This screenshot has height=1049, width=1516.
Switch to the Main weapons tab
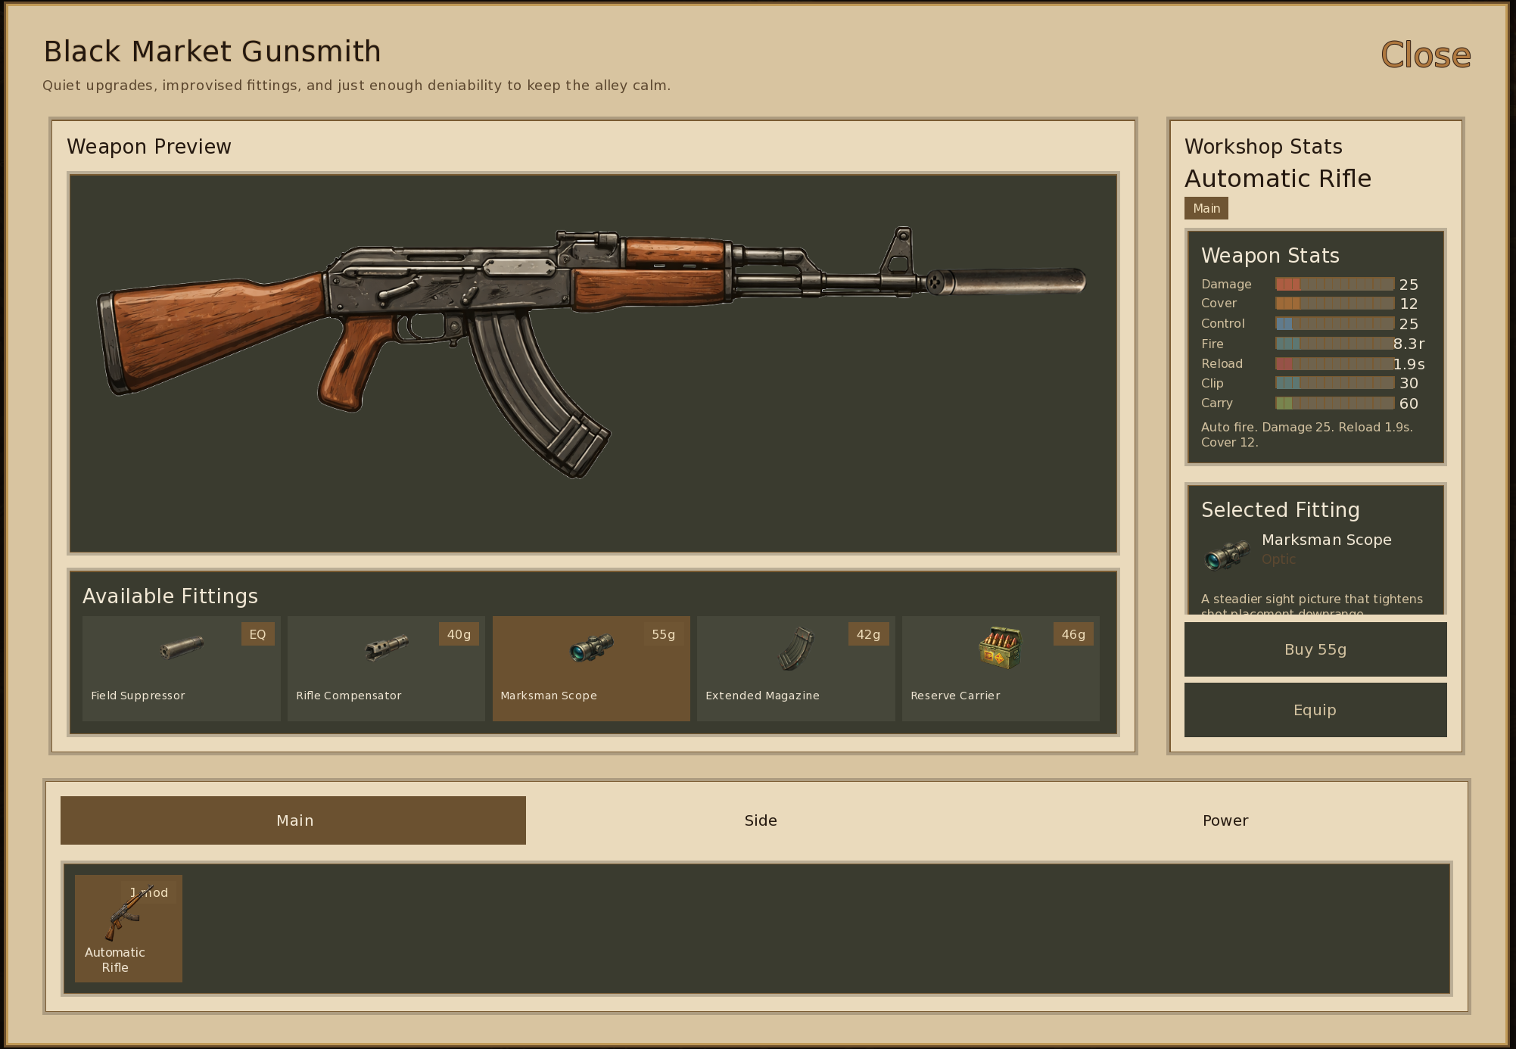[294, 820]
